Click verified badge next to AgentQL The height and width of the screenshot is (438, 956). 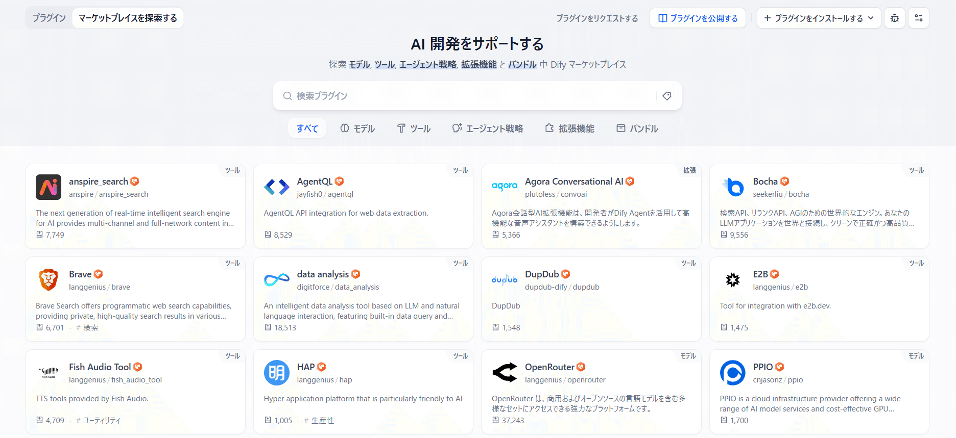click(x=340, y=182)
